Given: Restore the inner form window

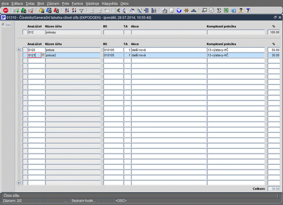Looking at the screenshot, I should (x=275, y=17).
